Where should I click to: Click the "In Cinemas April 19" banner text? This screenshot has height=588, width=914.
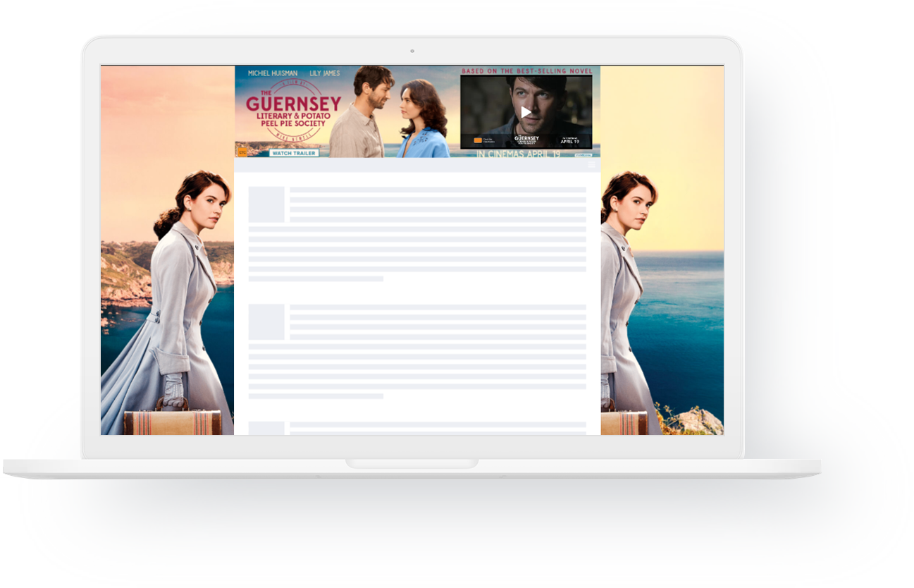coord(518,154)
